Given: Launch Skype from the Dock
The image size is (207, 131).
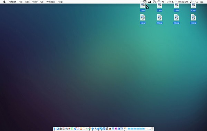Looking at the screenshot, I should (101, 129).
